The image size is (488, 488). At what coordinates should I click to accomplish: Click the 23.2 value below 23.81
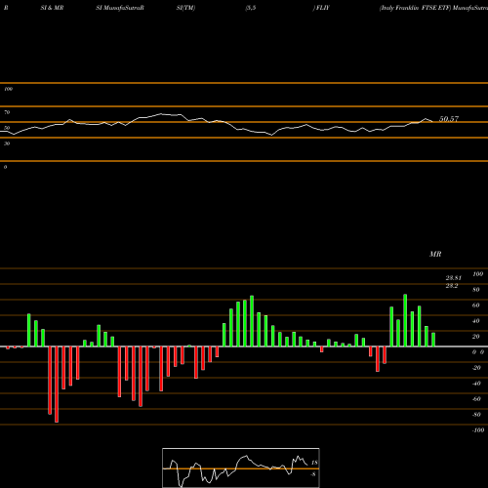(x=452, y=286)
